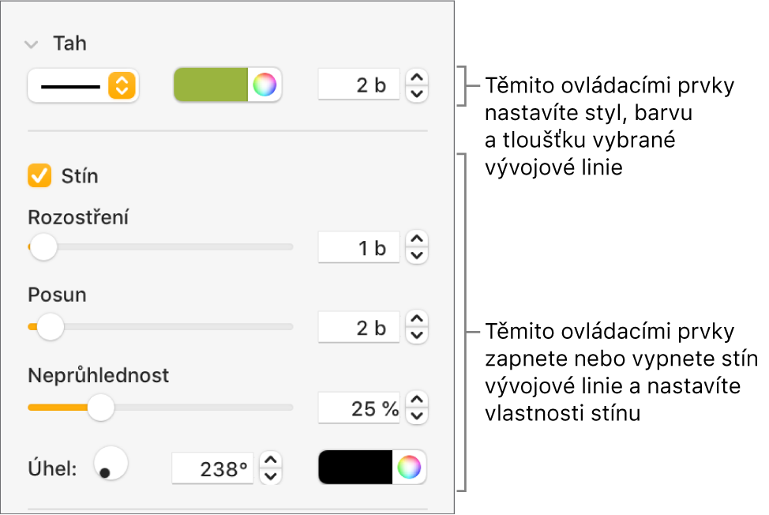Screen dimensions: 769x515
Task: Click the opacity field showing 25 %
Action: (x=357, y=408)
